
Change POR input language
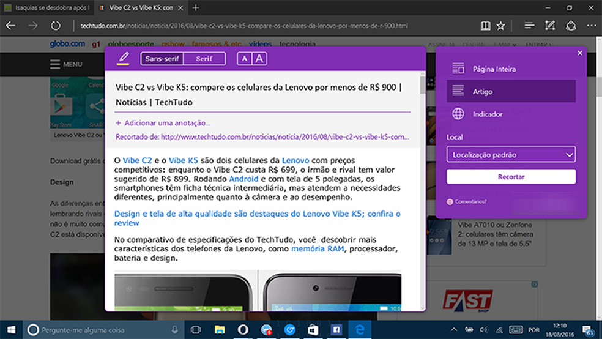coord(533,330)
